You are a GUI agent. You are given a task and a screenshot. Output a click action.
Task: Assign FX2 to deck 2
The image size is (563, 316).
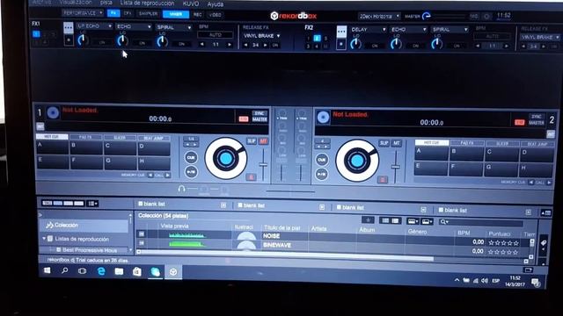pyautogui.click(x=317, y=38)
